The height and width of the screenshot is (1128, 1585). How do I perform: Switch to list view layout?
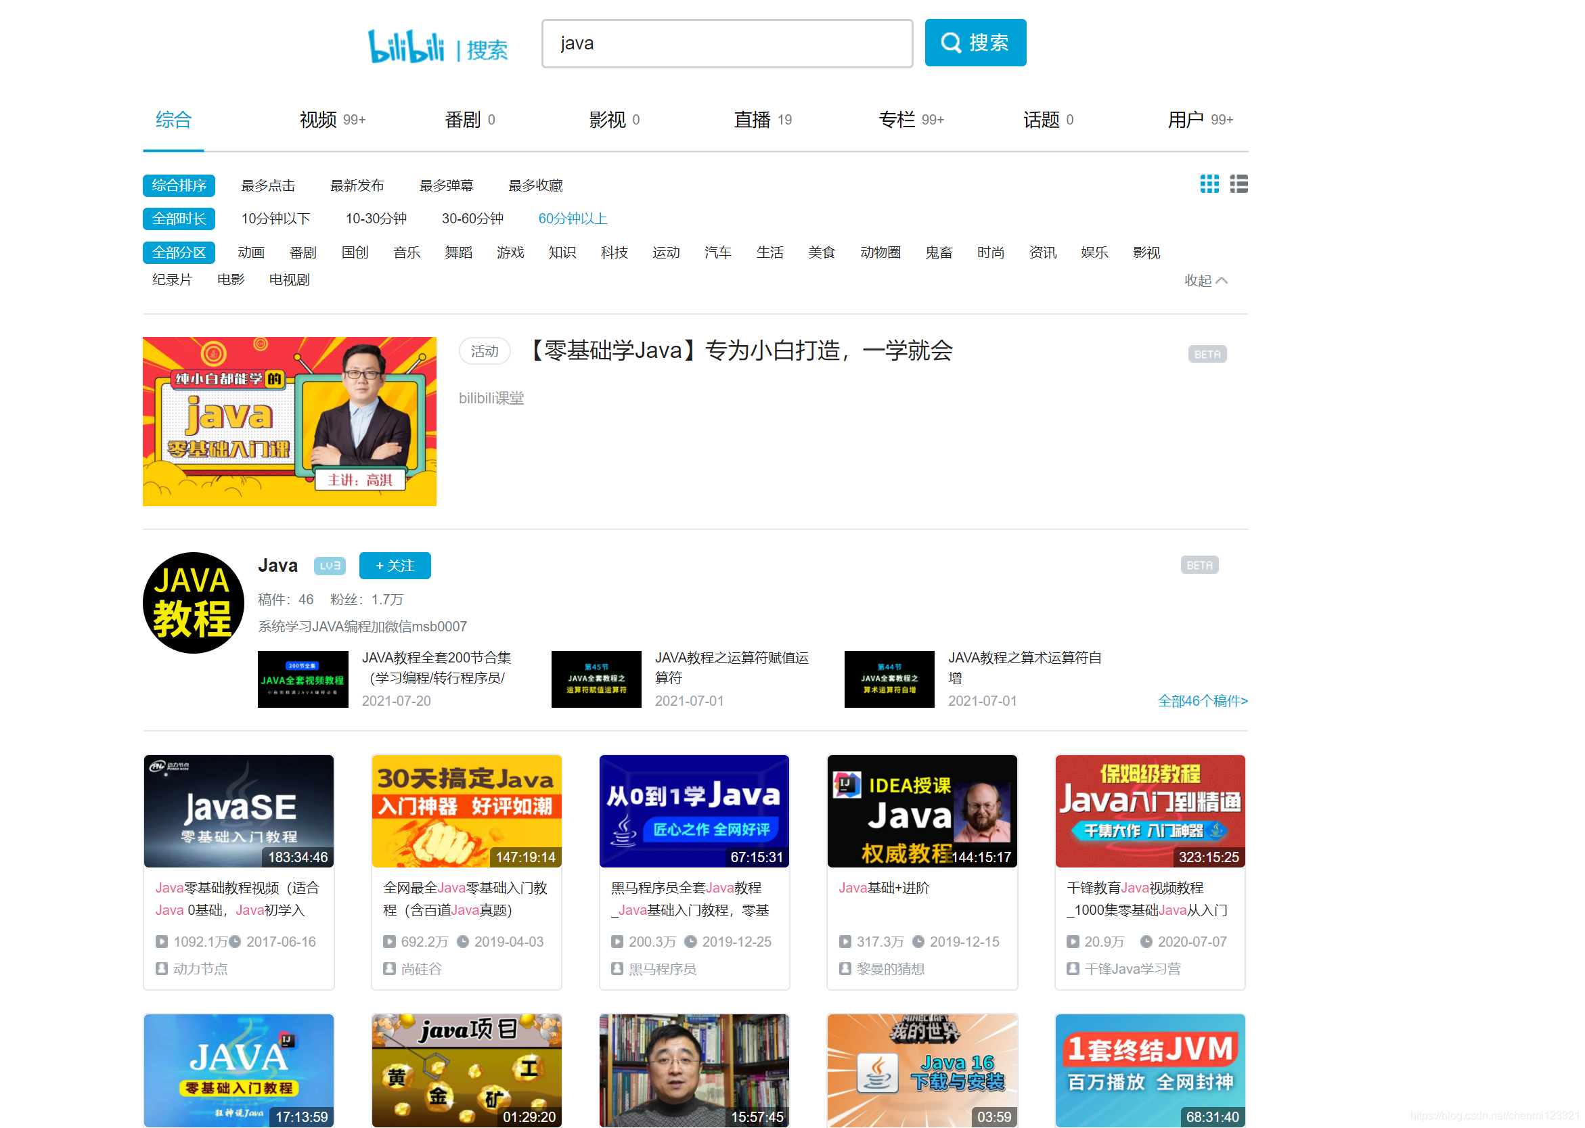pos(1239,184)
